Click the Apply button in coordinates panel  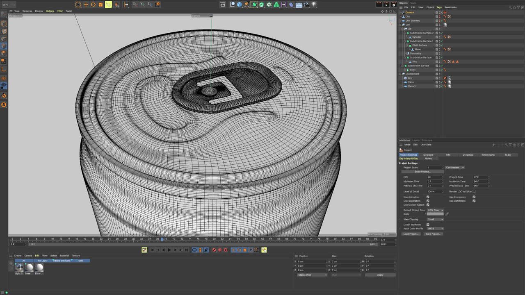pos(380,275)
